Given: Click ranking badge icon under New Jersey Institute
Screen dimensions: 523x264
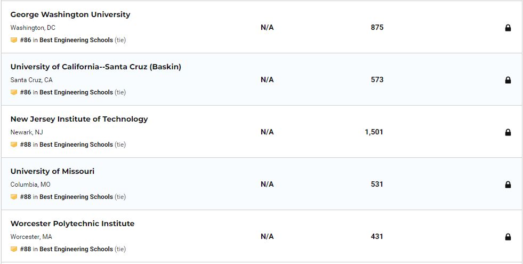Looking at the screenshot, I should (14, 145).
